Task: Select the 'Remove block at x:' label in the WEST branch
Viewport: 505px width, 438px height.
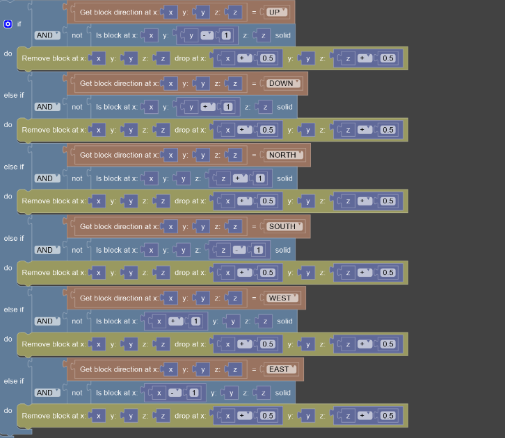Action: point(54,344)
